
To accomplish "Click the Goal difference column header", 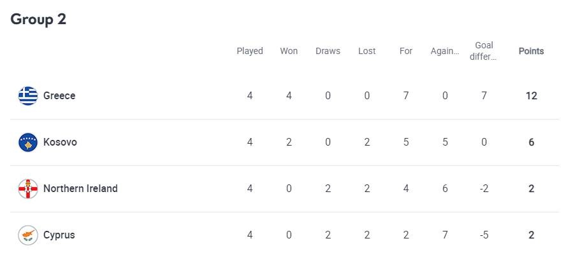I will [x=484, y=51].
